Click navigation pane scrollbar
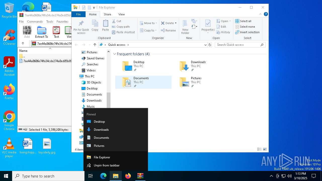The width and height of the screenshot is (322, 181). pos(108,100)
